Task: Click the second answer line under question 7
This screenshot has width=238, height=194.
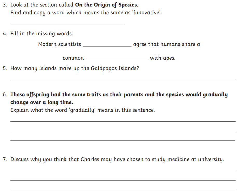Action: click(x=123, y=180)
